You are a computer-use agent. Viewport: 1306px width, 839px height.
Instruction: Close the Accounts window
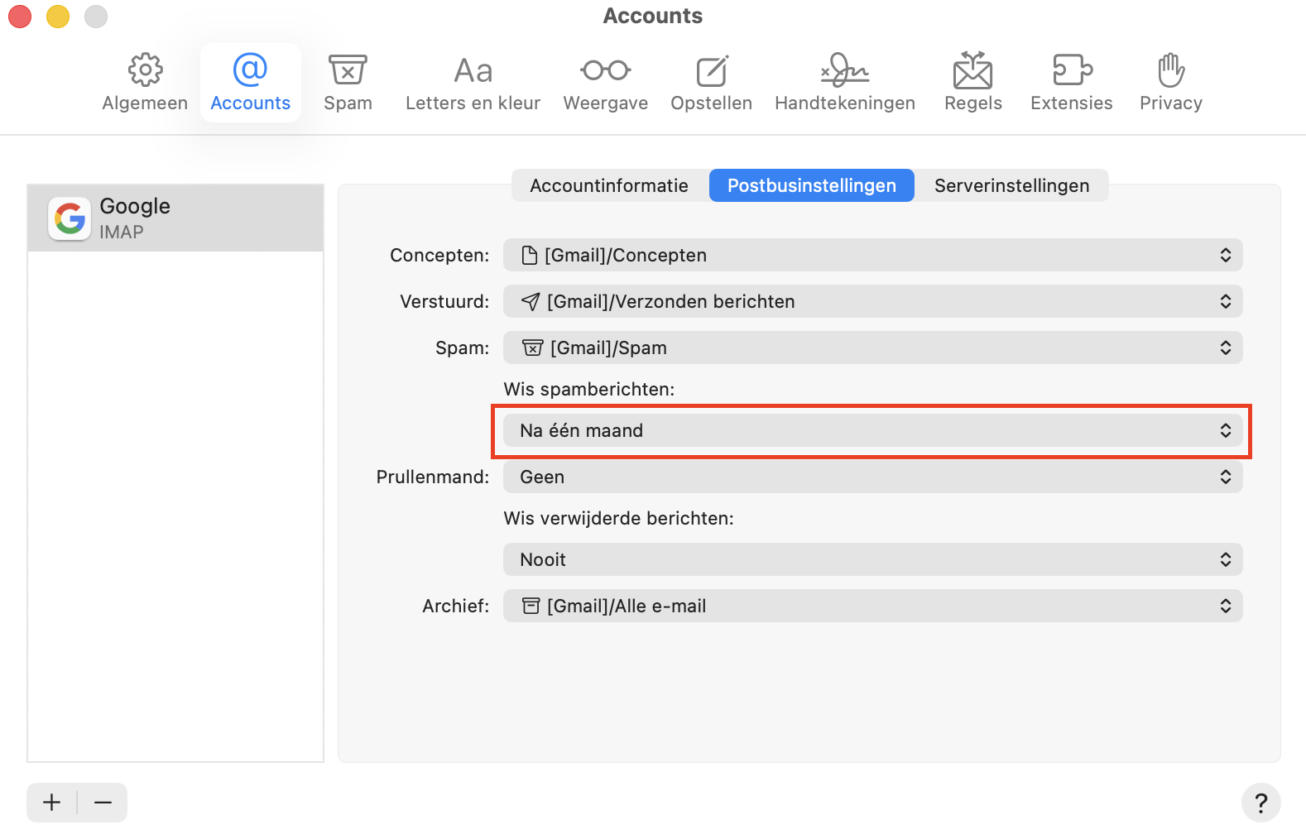click(20, 17)
